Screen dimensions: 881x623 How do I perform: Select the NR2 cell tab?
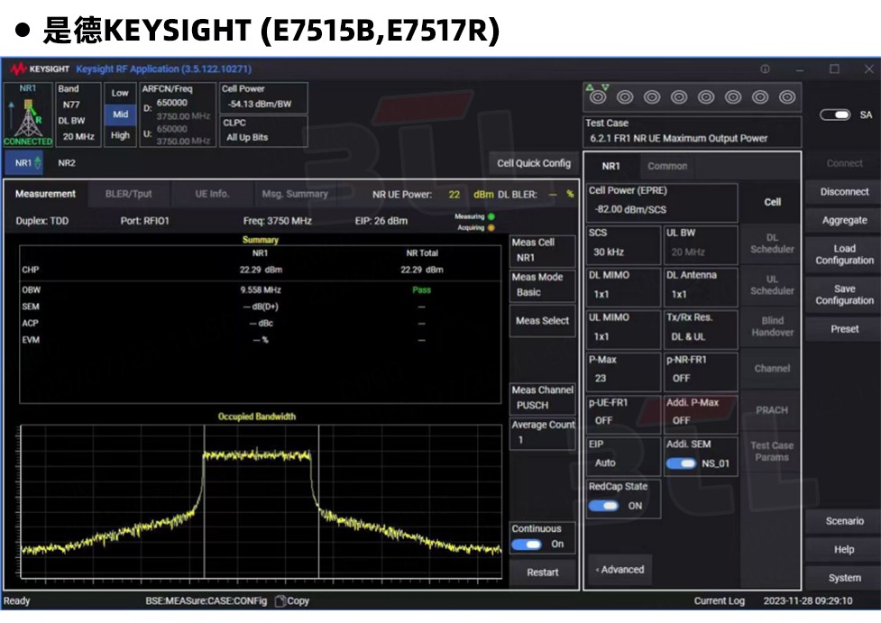[67, 163]
